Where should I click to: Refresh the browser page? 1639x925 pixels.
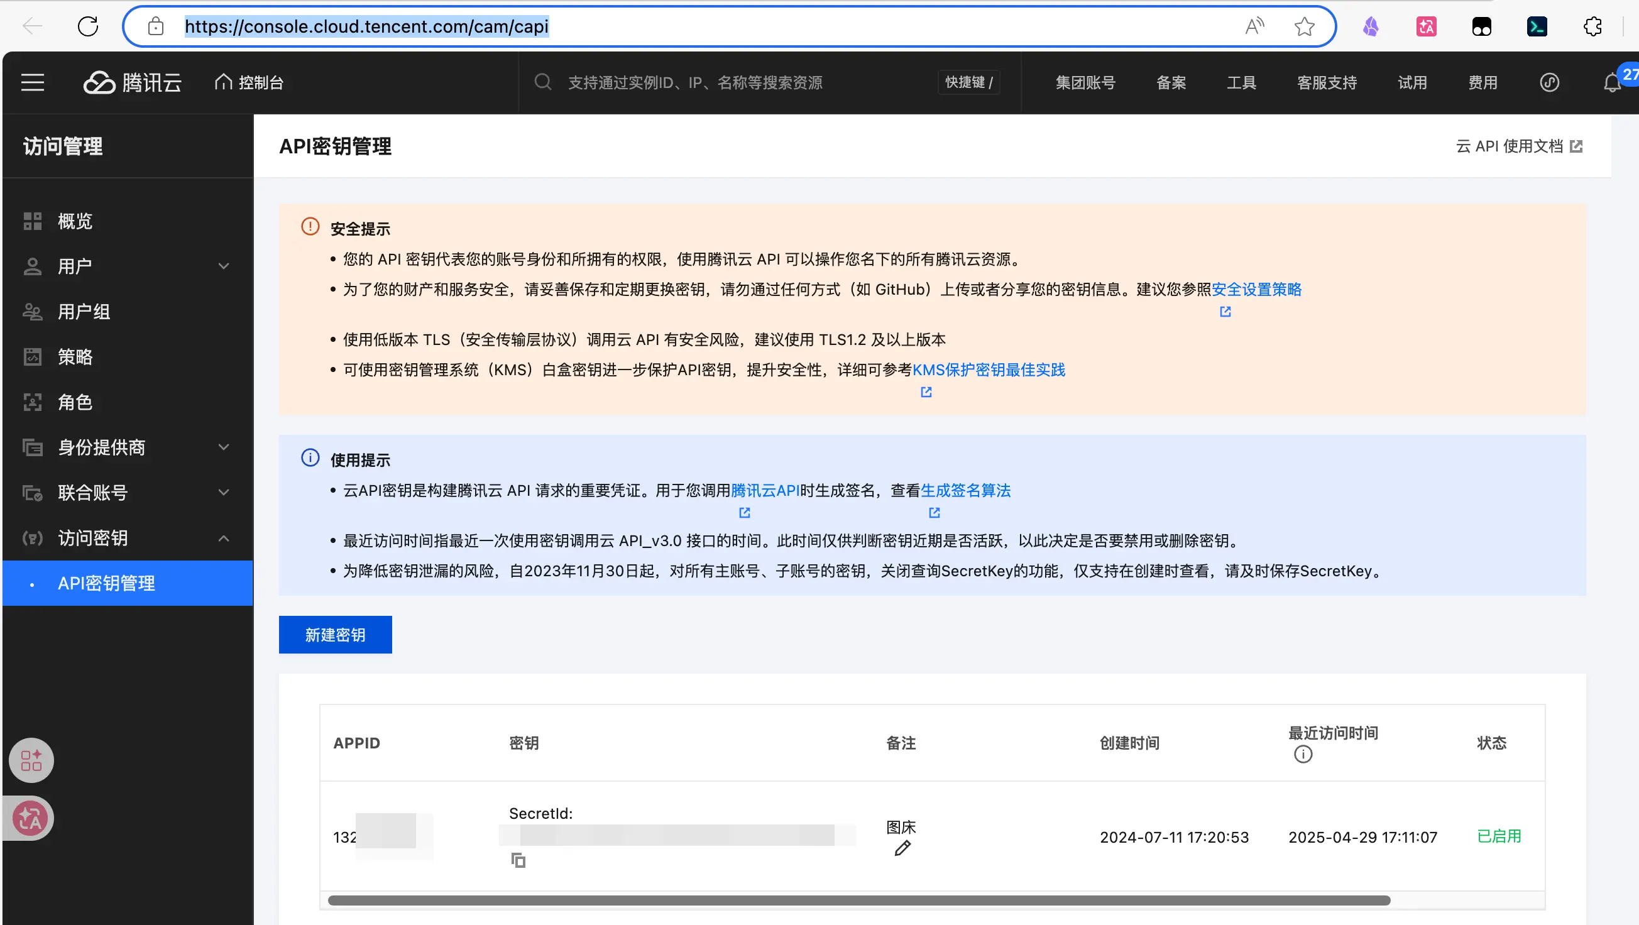click(x=88, y=27)
